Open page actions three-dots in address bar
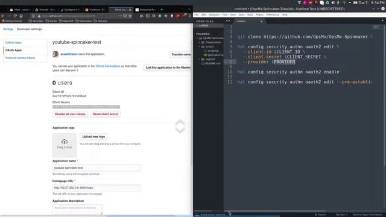Screen dimensions: 386x217 (120, 16)
